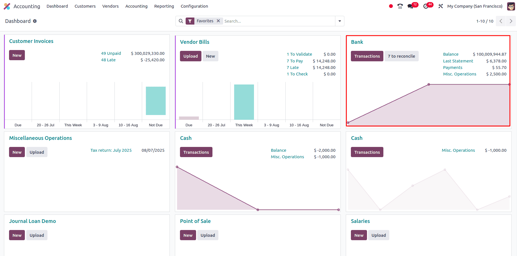Open the Configuration menu
The height and width of the screenshot is (256, 517).
coord(194,6)
